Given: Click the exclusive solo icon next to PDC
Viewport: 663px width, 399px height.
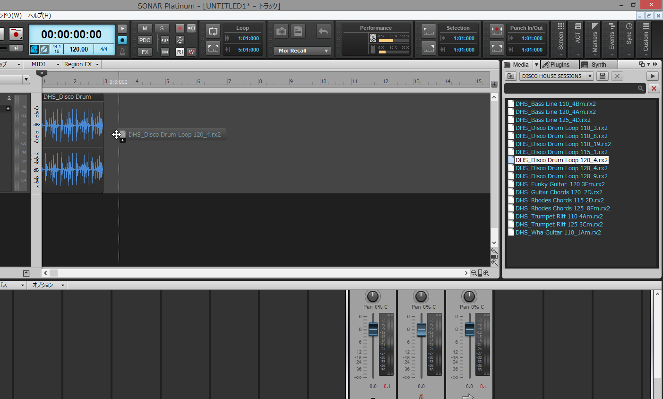Looking at the screenshot, I should (164, 40).
